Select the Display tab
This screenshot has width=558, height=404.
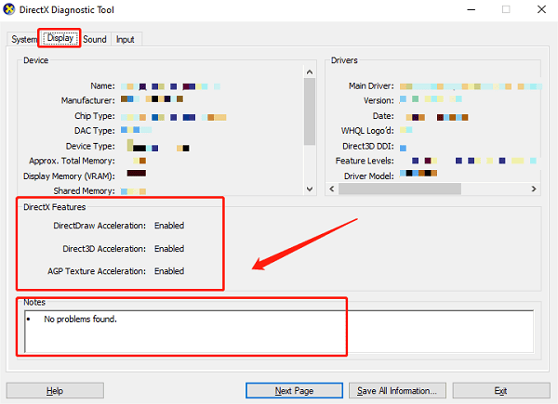coord(60,38)
